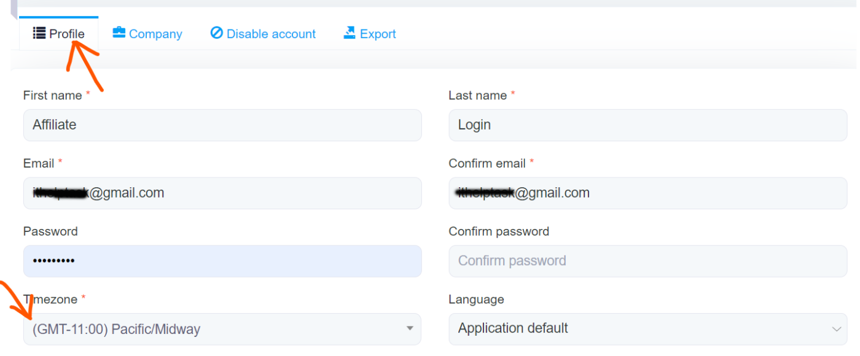Open the Timezone dropdown showing Pacific/Midway
Viewport: 860px width, 356px height.
215,330
